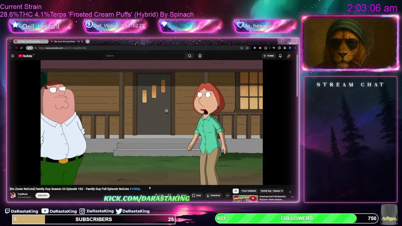Screen dimensions: 402x226
Task: Go to YouTube home via logo
Action: 26,56
